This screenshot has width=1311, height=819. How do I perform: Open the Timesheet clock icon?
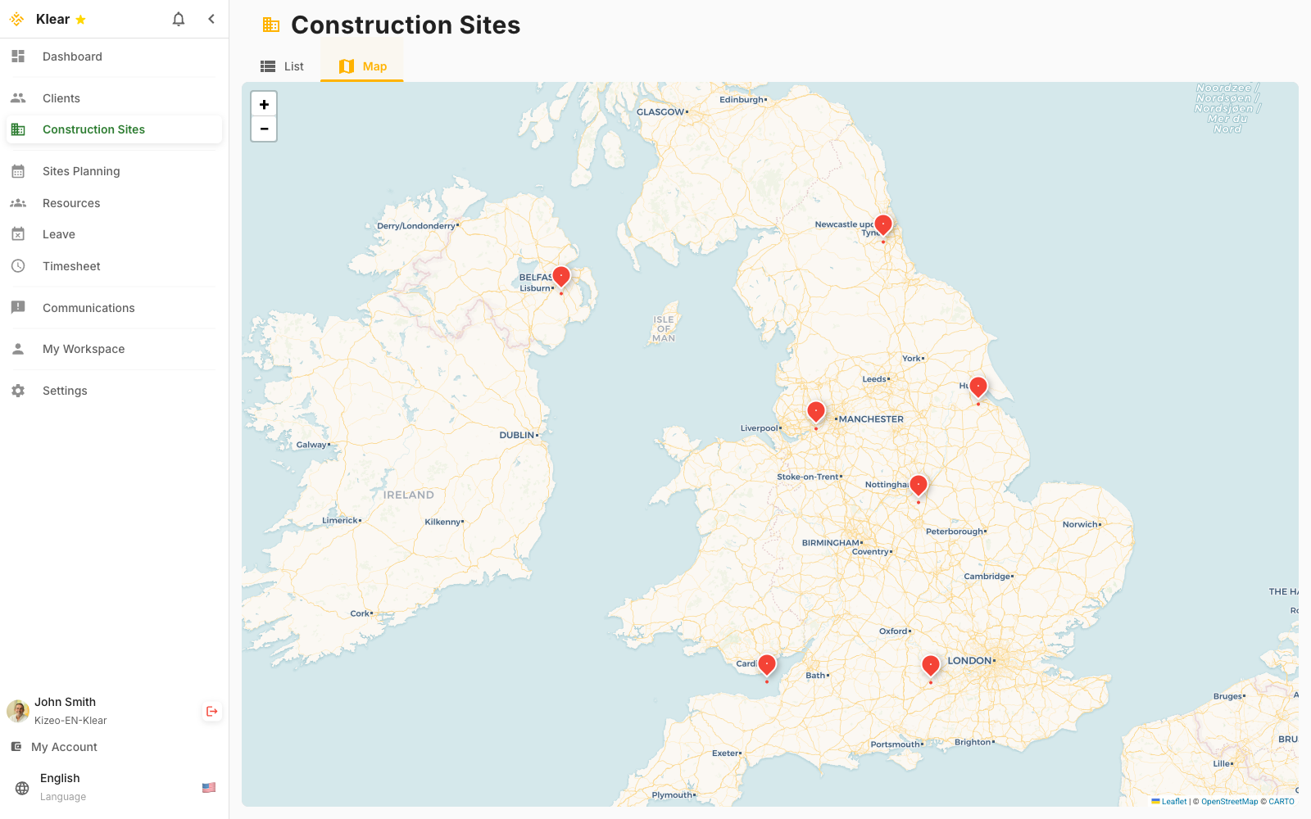[x=17, y=265]
